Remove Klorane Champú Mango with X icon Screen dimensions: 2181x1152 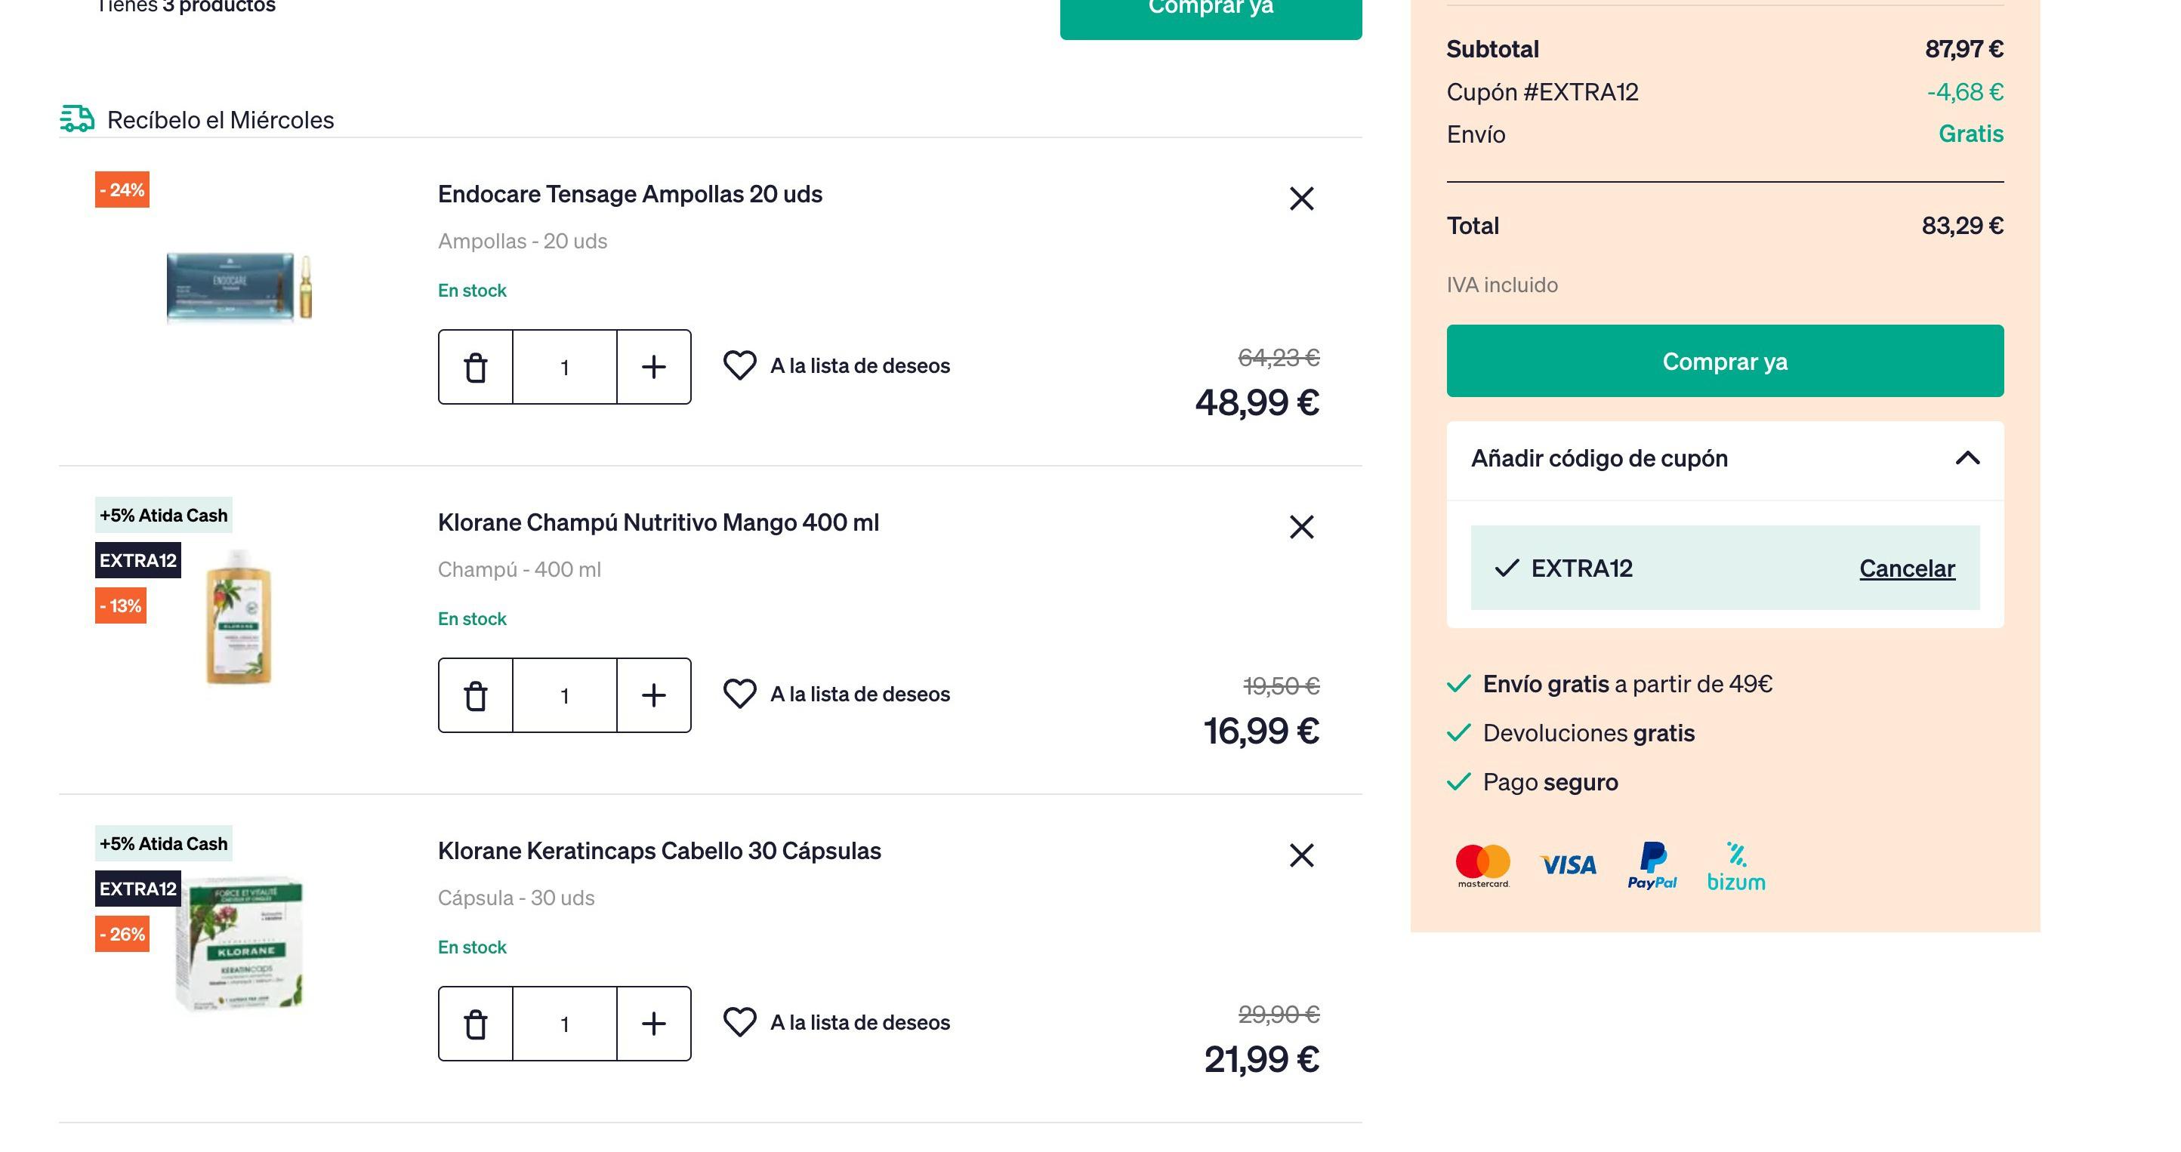point(1301,528)
